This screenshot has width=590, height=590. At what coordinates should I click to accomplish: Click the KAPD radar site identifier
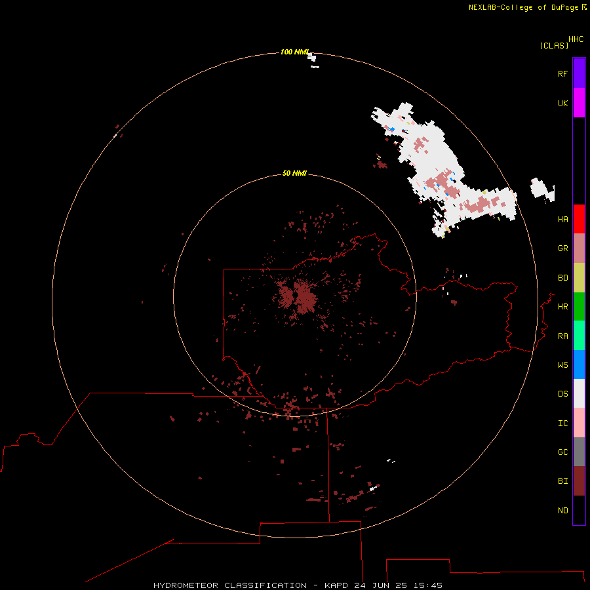click(336, 585)
